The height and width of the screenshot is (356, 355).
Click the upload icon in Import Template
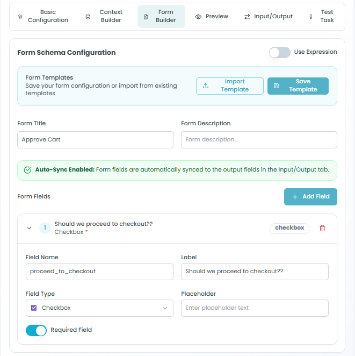205,86
